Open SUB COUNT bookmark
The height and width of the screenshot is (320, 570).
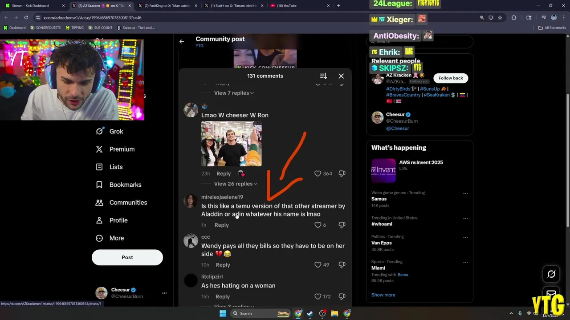pos(100,28)
